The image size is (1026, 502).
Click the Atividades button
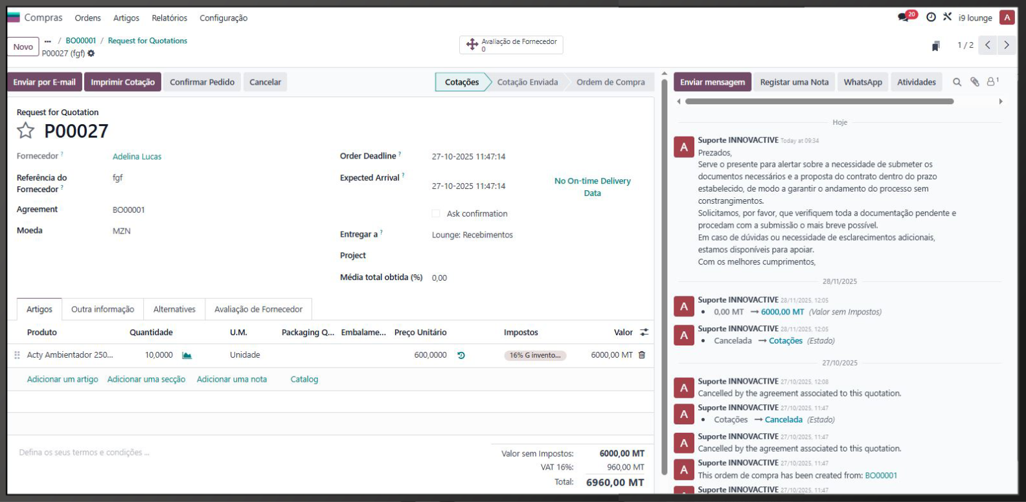coord(917,82)
